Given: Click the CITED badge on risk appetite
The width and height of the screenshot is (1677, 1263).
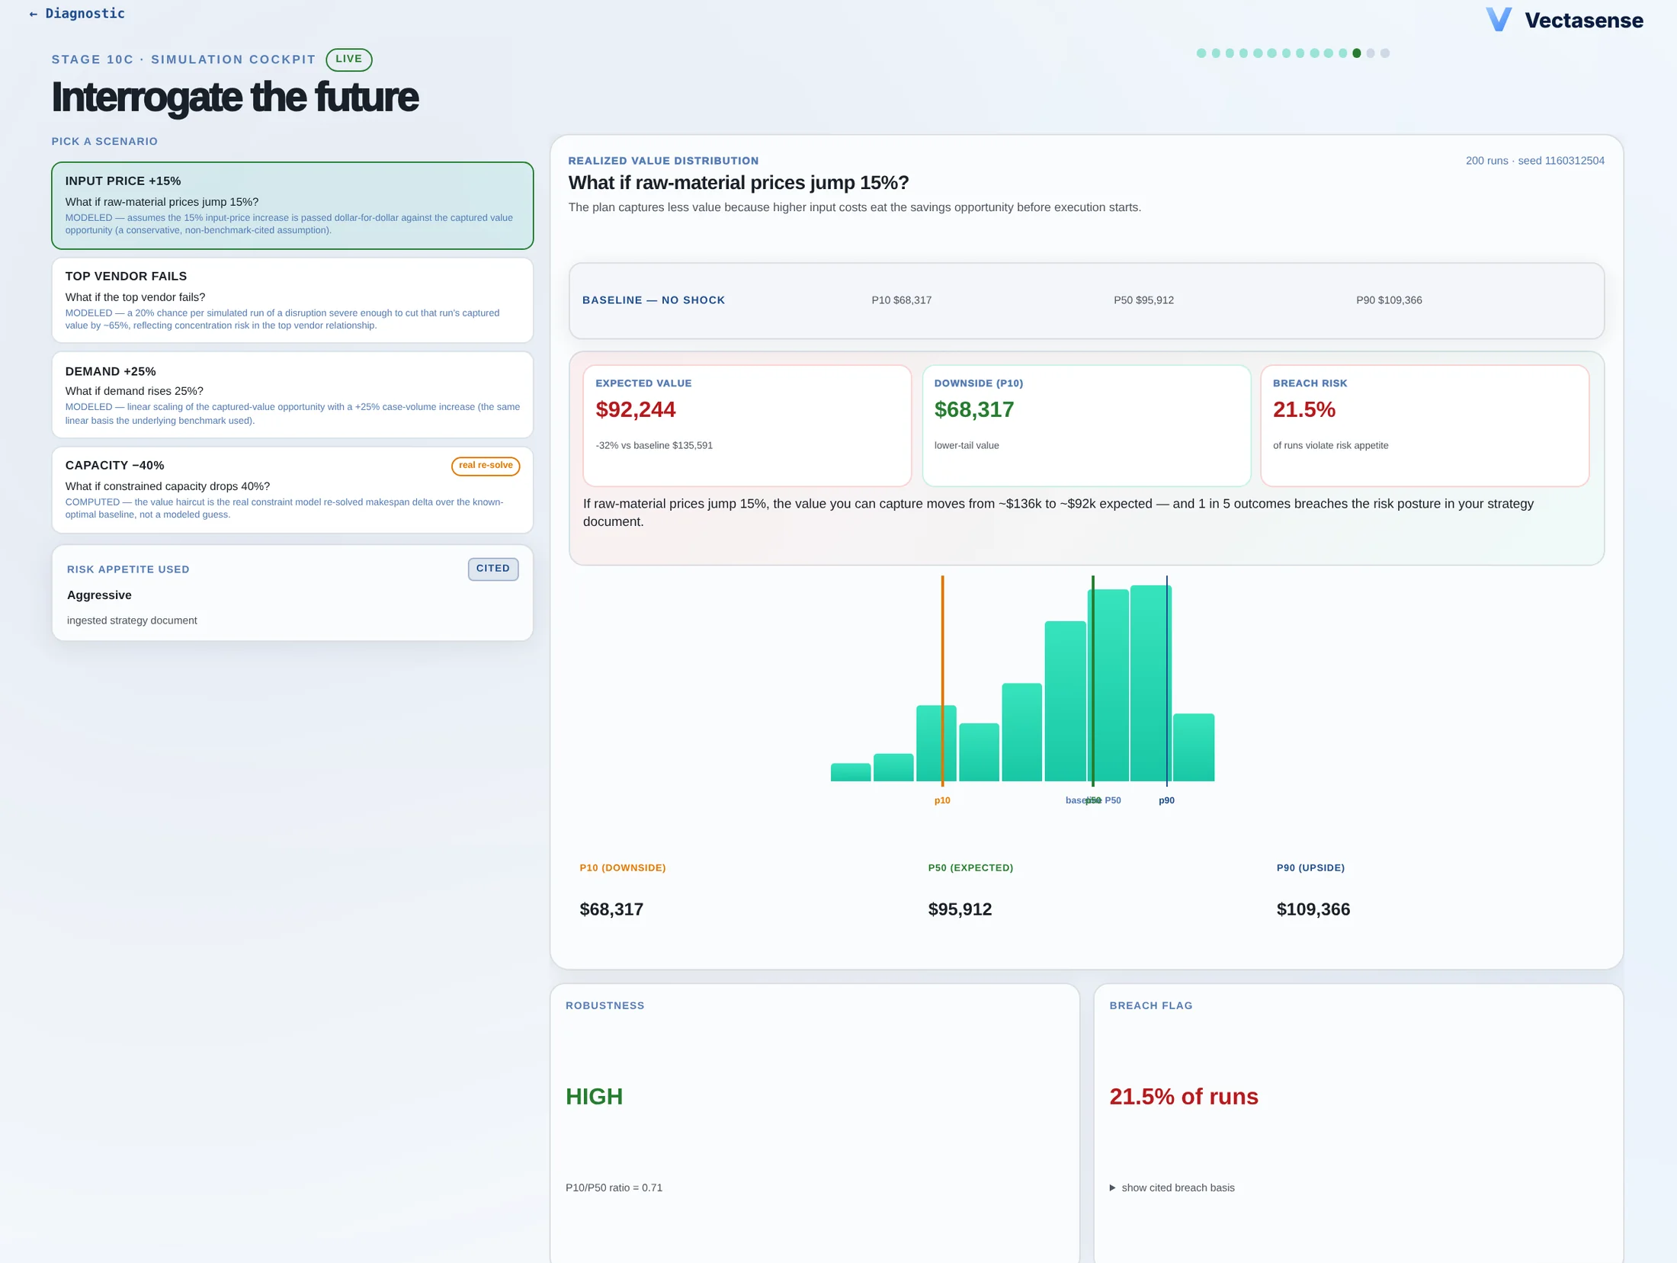Looking at the screenshot, I should [x=493, y=569].
